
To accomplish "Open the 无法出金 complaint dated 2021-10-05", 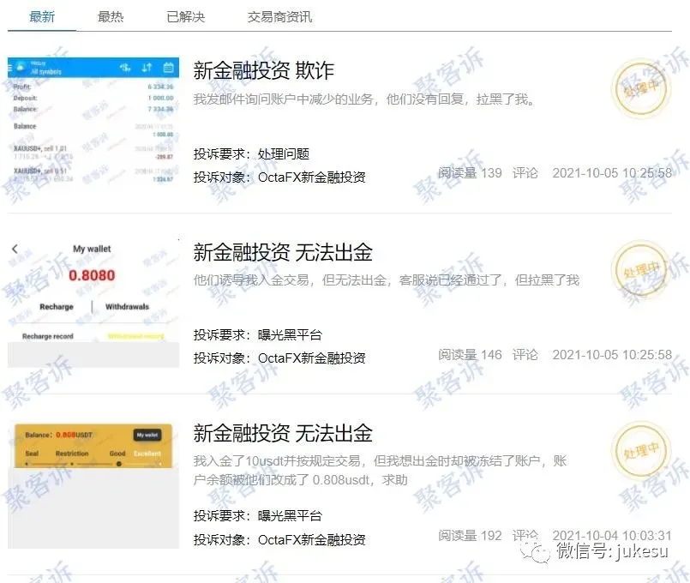I will [283, 252].
